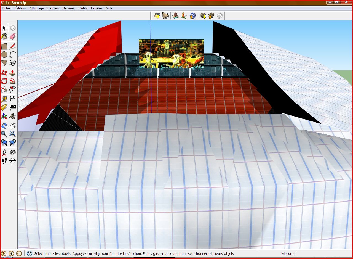Choose the Tape Measure tool

(4, 99)
